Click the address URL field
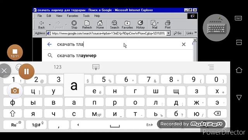 pos(108,33)
